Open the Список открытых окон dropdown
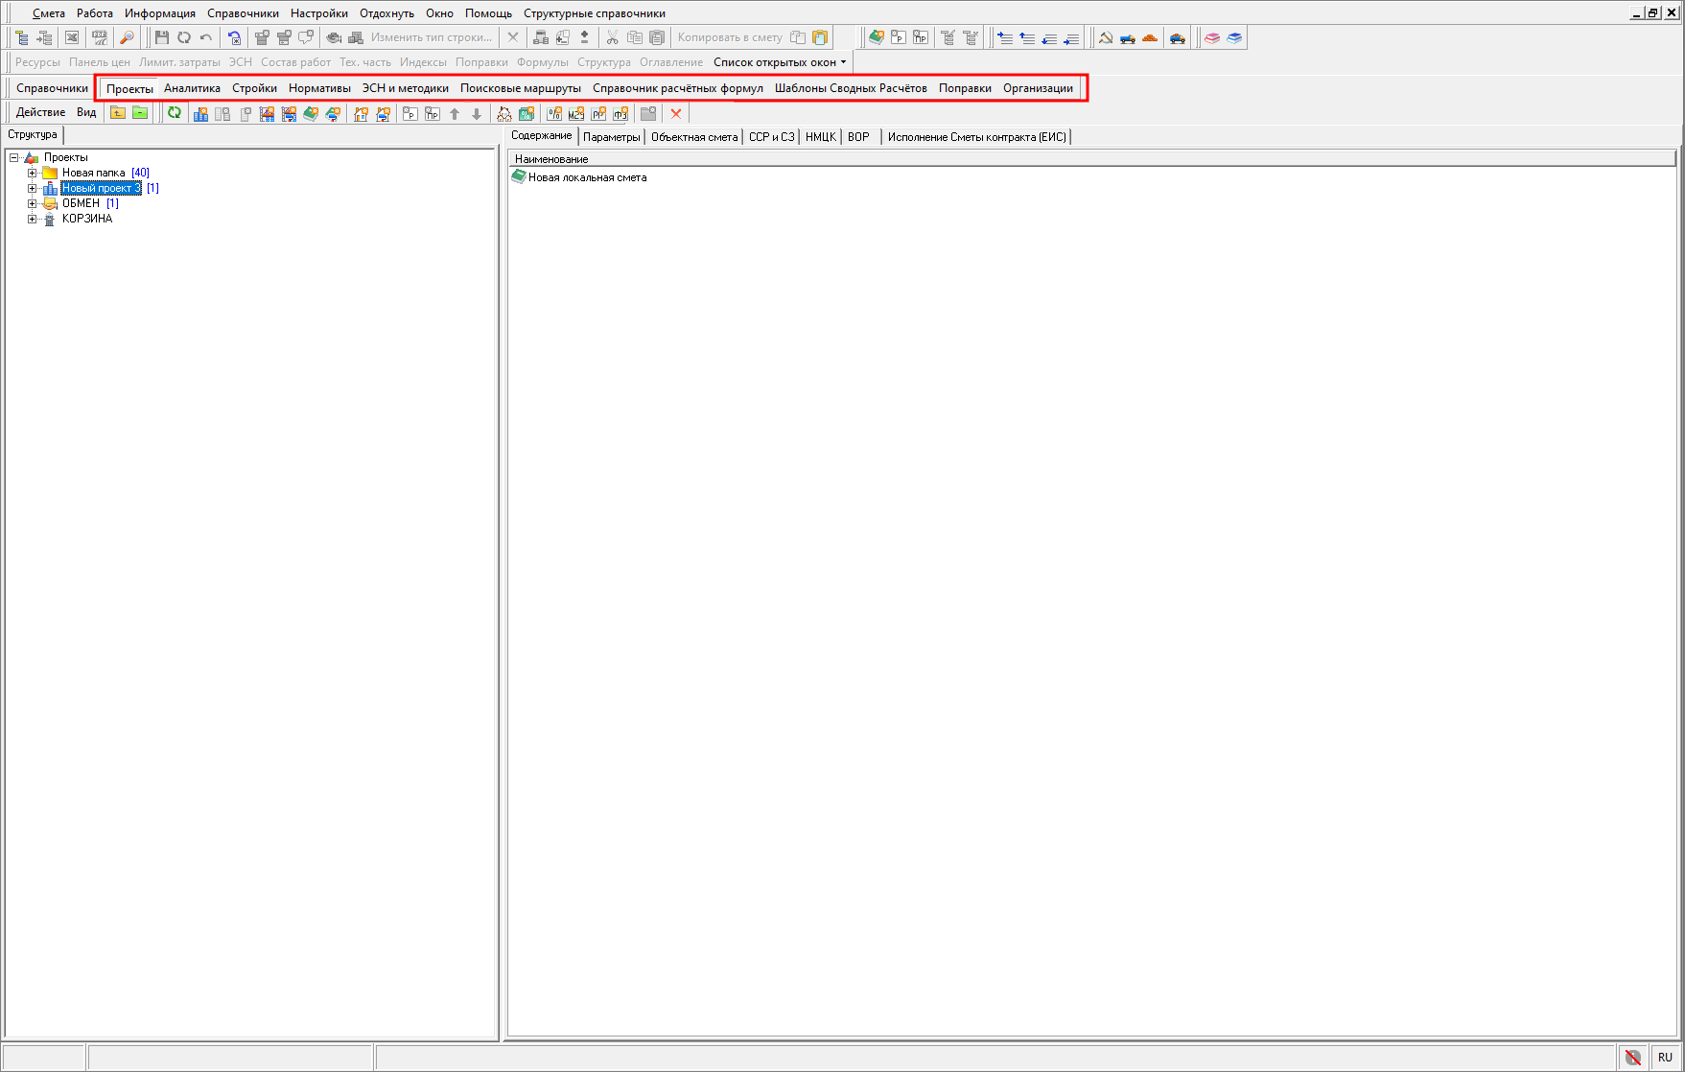Screen dimensions: 1685x1072 [780, 62]
